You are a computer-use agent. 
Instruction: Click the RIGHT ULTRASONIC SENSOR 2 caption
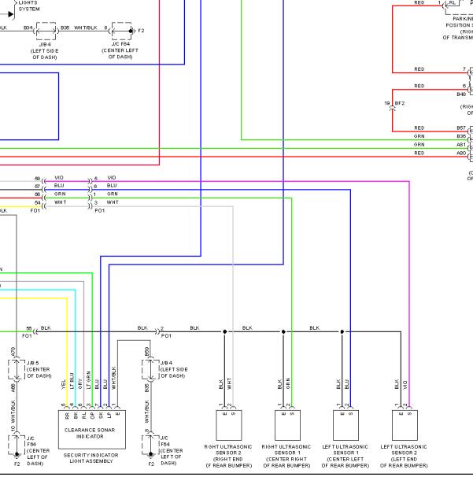(228, 456)
